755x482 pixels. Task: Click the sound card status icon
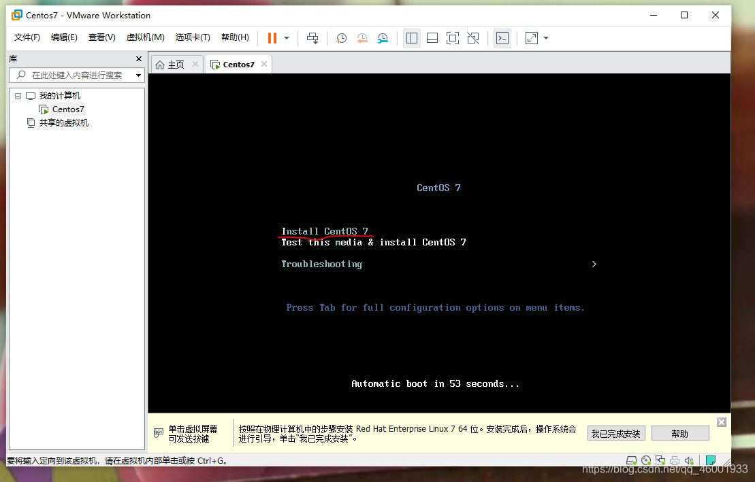coord(689,460)
